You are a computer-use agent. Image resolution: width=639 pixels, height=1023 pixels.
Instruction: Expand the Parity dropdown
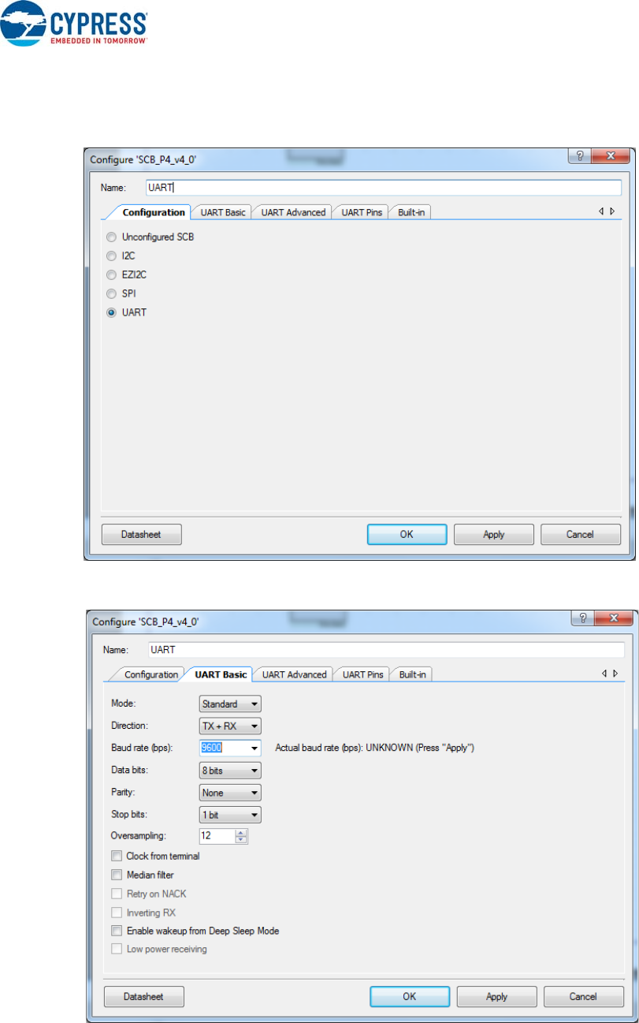pos(230,793)
